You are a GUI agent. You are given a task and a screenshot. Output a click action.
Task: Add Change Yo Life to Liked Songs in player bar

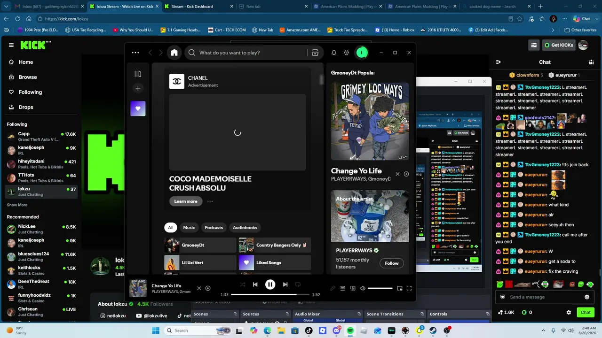[x=208, y=288]
